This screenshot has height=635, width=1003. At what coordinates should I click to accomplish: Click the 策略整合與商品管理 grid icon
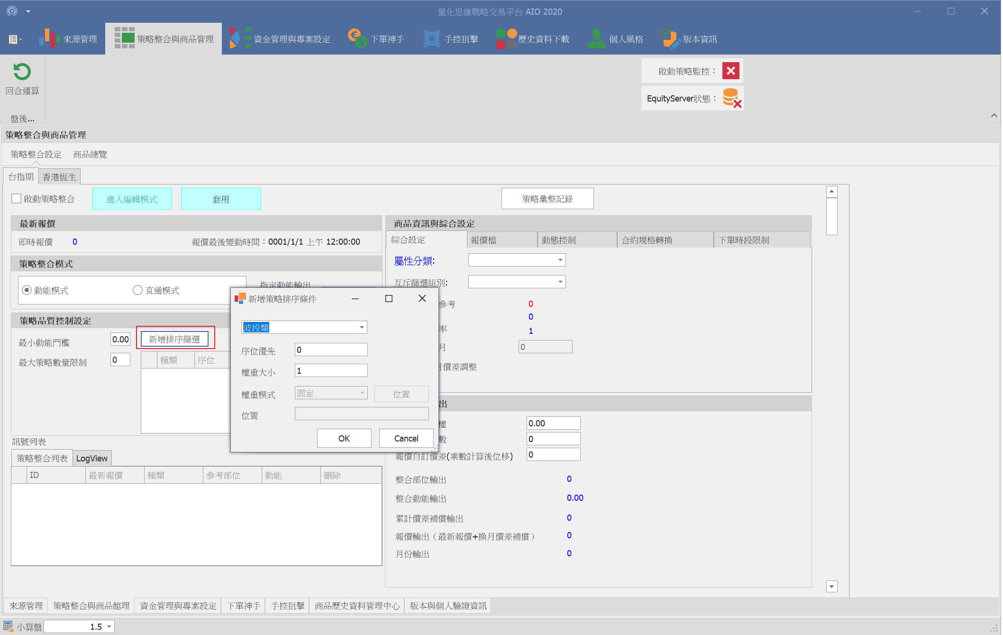tap(124, 38)
